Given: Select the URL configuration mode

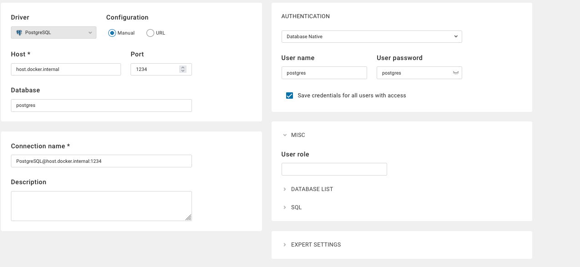Looking at the screenshot, I should (x=150, y=33).
